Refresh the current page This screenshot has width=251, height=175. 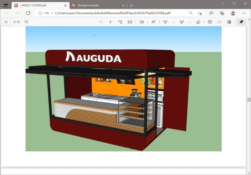[x=28, y=13]
